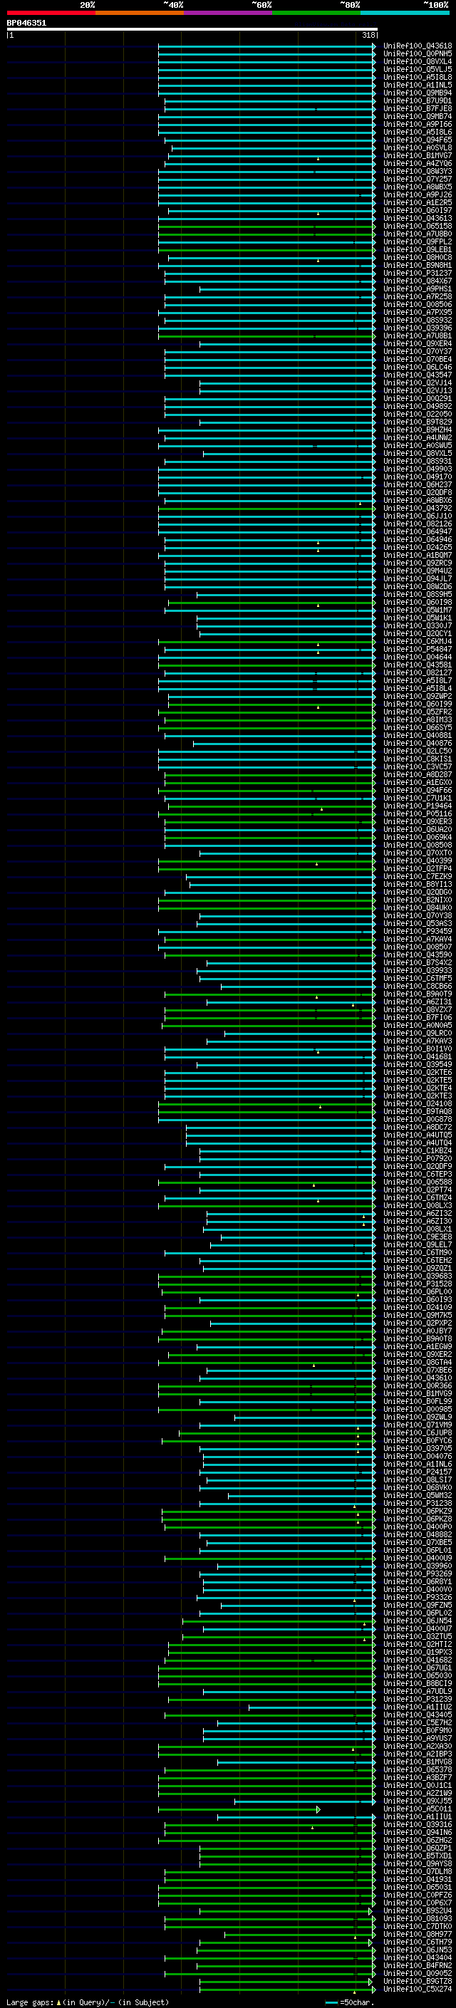Follow the UniRef100_A9PJ26 link
456x2008 pixels.
(x=417, y=195)
